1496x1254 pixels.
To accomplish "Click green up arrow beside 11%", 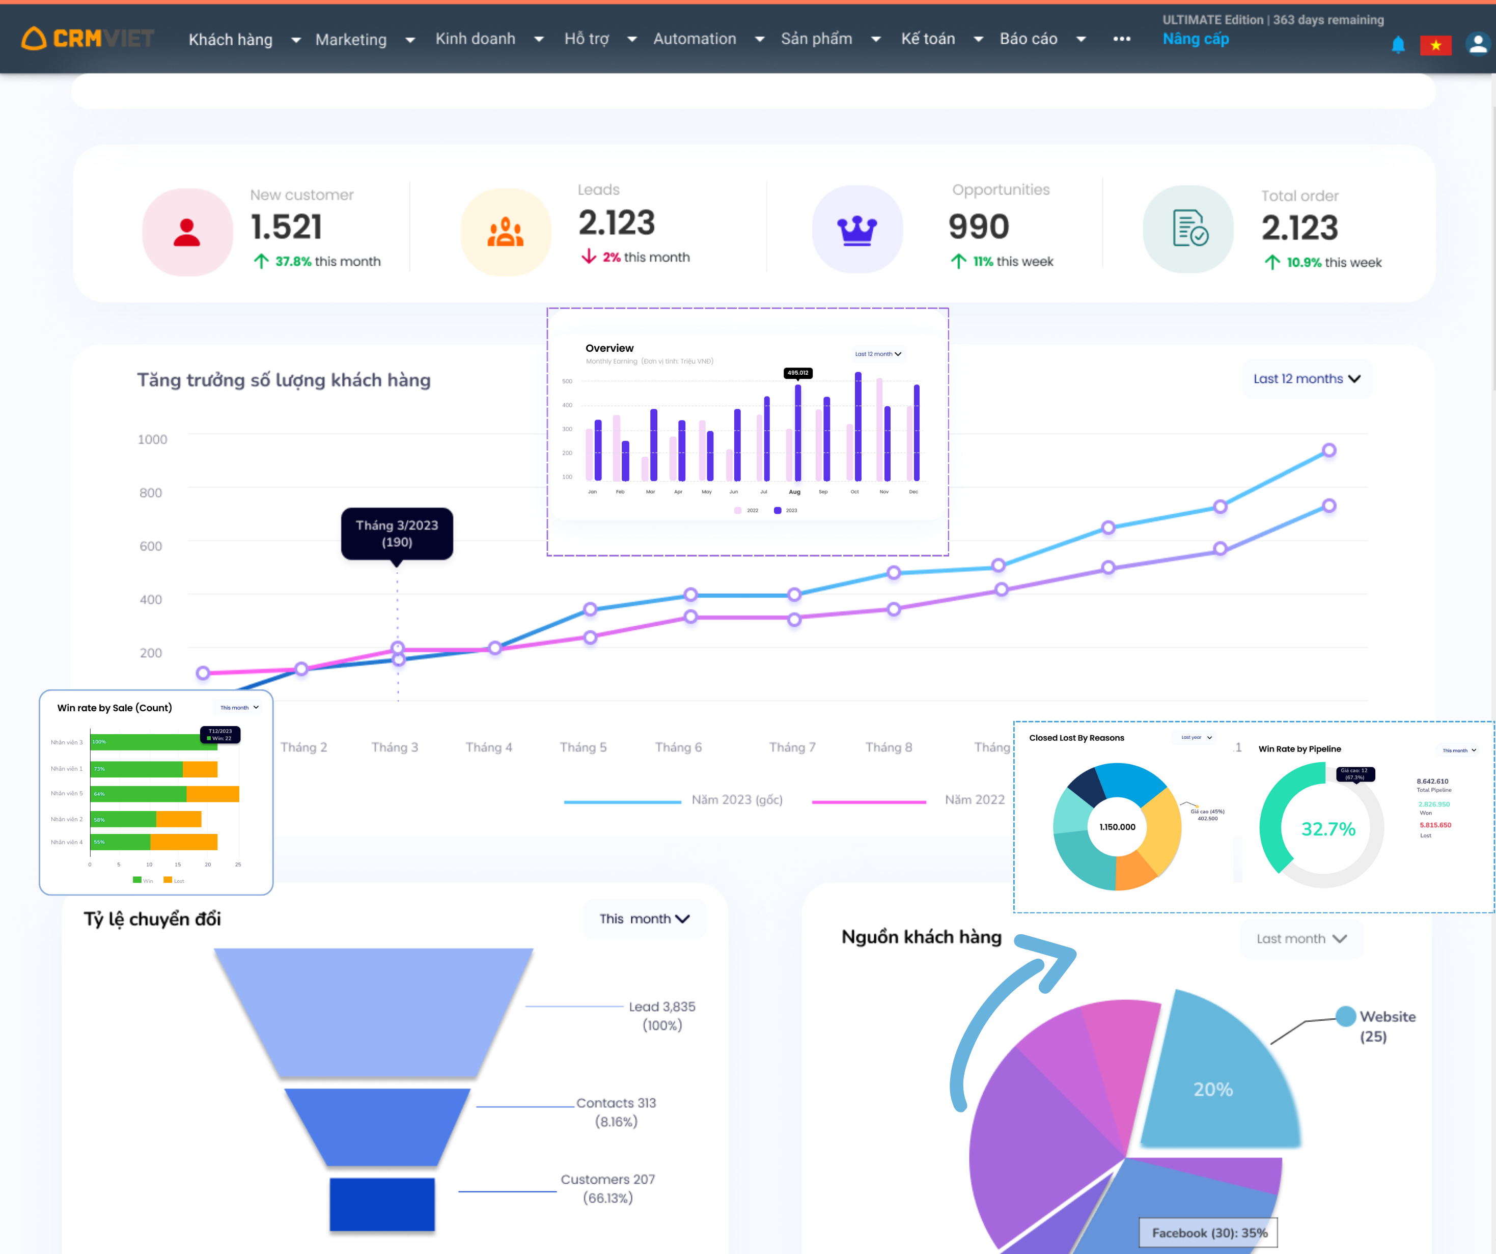I will pyautogui.click(x=959, y=262).
